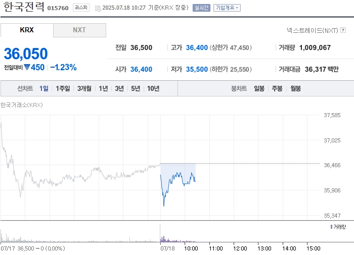Select the 3년 line chart period
This screenshot has height=255, width=354.
tap(119, 88)
